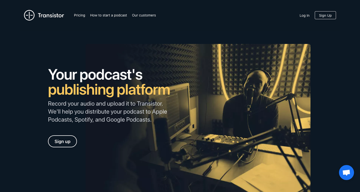
Task: Click the yellow "publishing platform" headline
Action: coord(109,90)
